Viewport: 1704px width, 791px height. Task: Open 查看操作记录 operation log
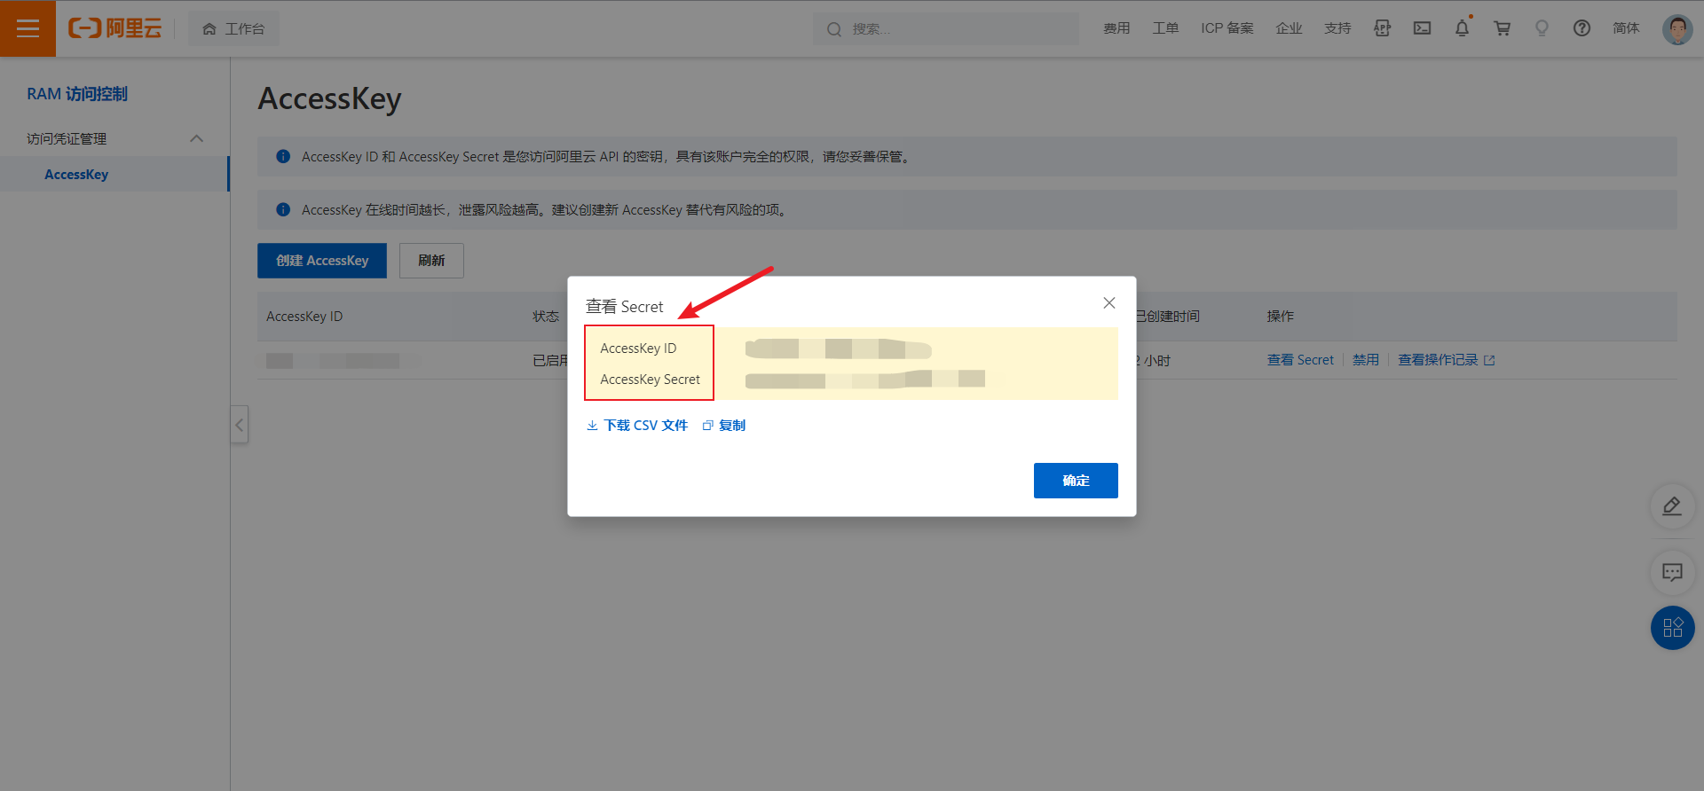[1447, 360]
